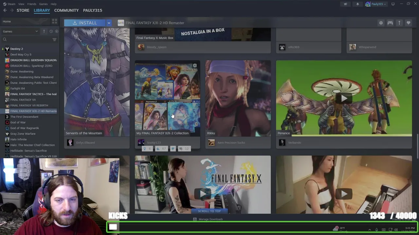Thumbs up the Scottjr123 collection post

[x=161, y=149]
